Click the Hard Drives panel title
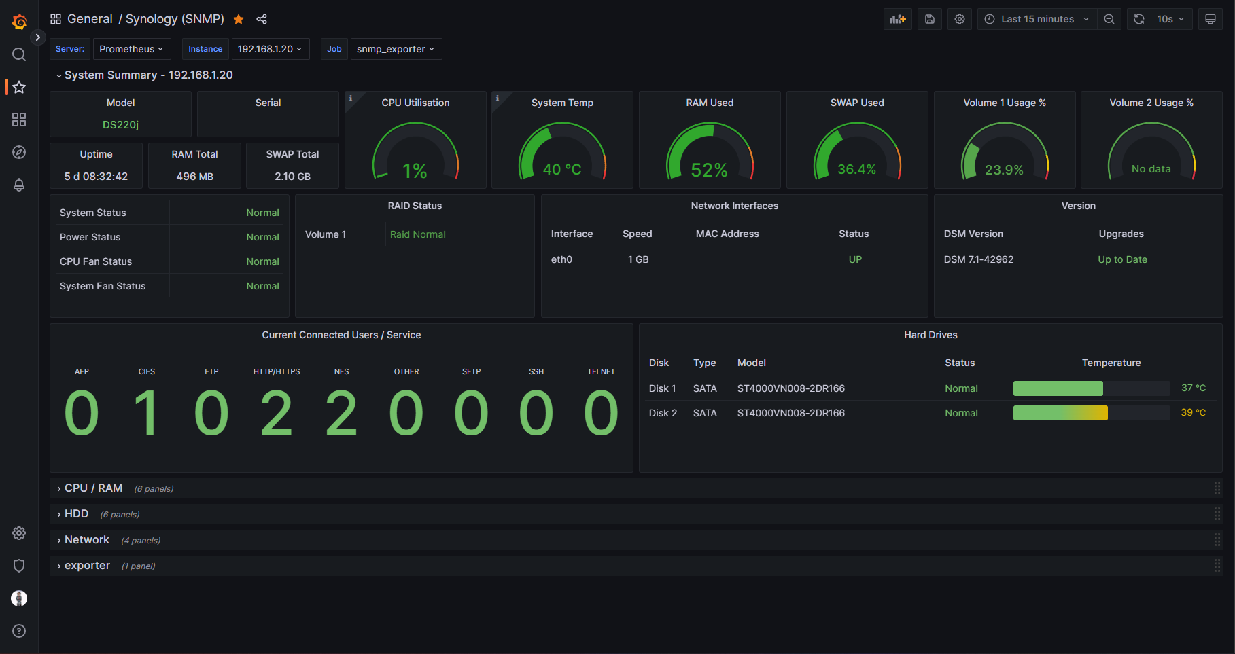Screen dimensions: 1235x654 coord(930,335)
